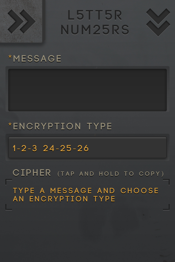This screenshot has width=175, height=262.
Task: Click top-right corner bracket of cipher box
Action: point(166,182)
